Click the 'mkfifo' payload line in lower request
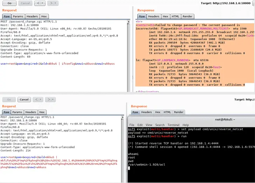 (x=59, y=161)
